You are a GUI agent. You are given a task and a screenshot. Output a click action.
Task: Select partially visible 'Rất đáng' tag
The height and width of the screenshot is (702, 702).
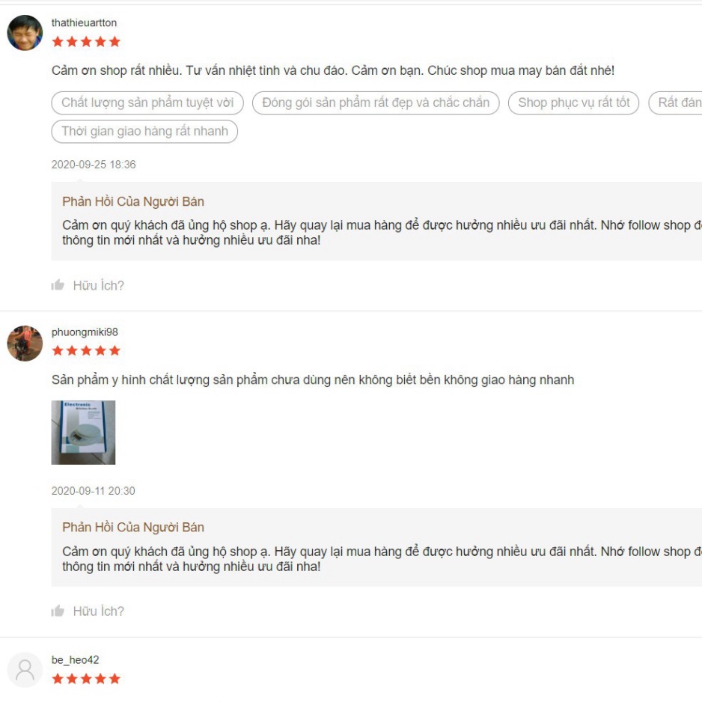tap(676, 103)
